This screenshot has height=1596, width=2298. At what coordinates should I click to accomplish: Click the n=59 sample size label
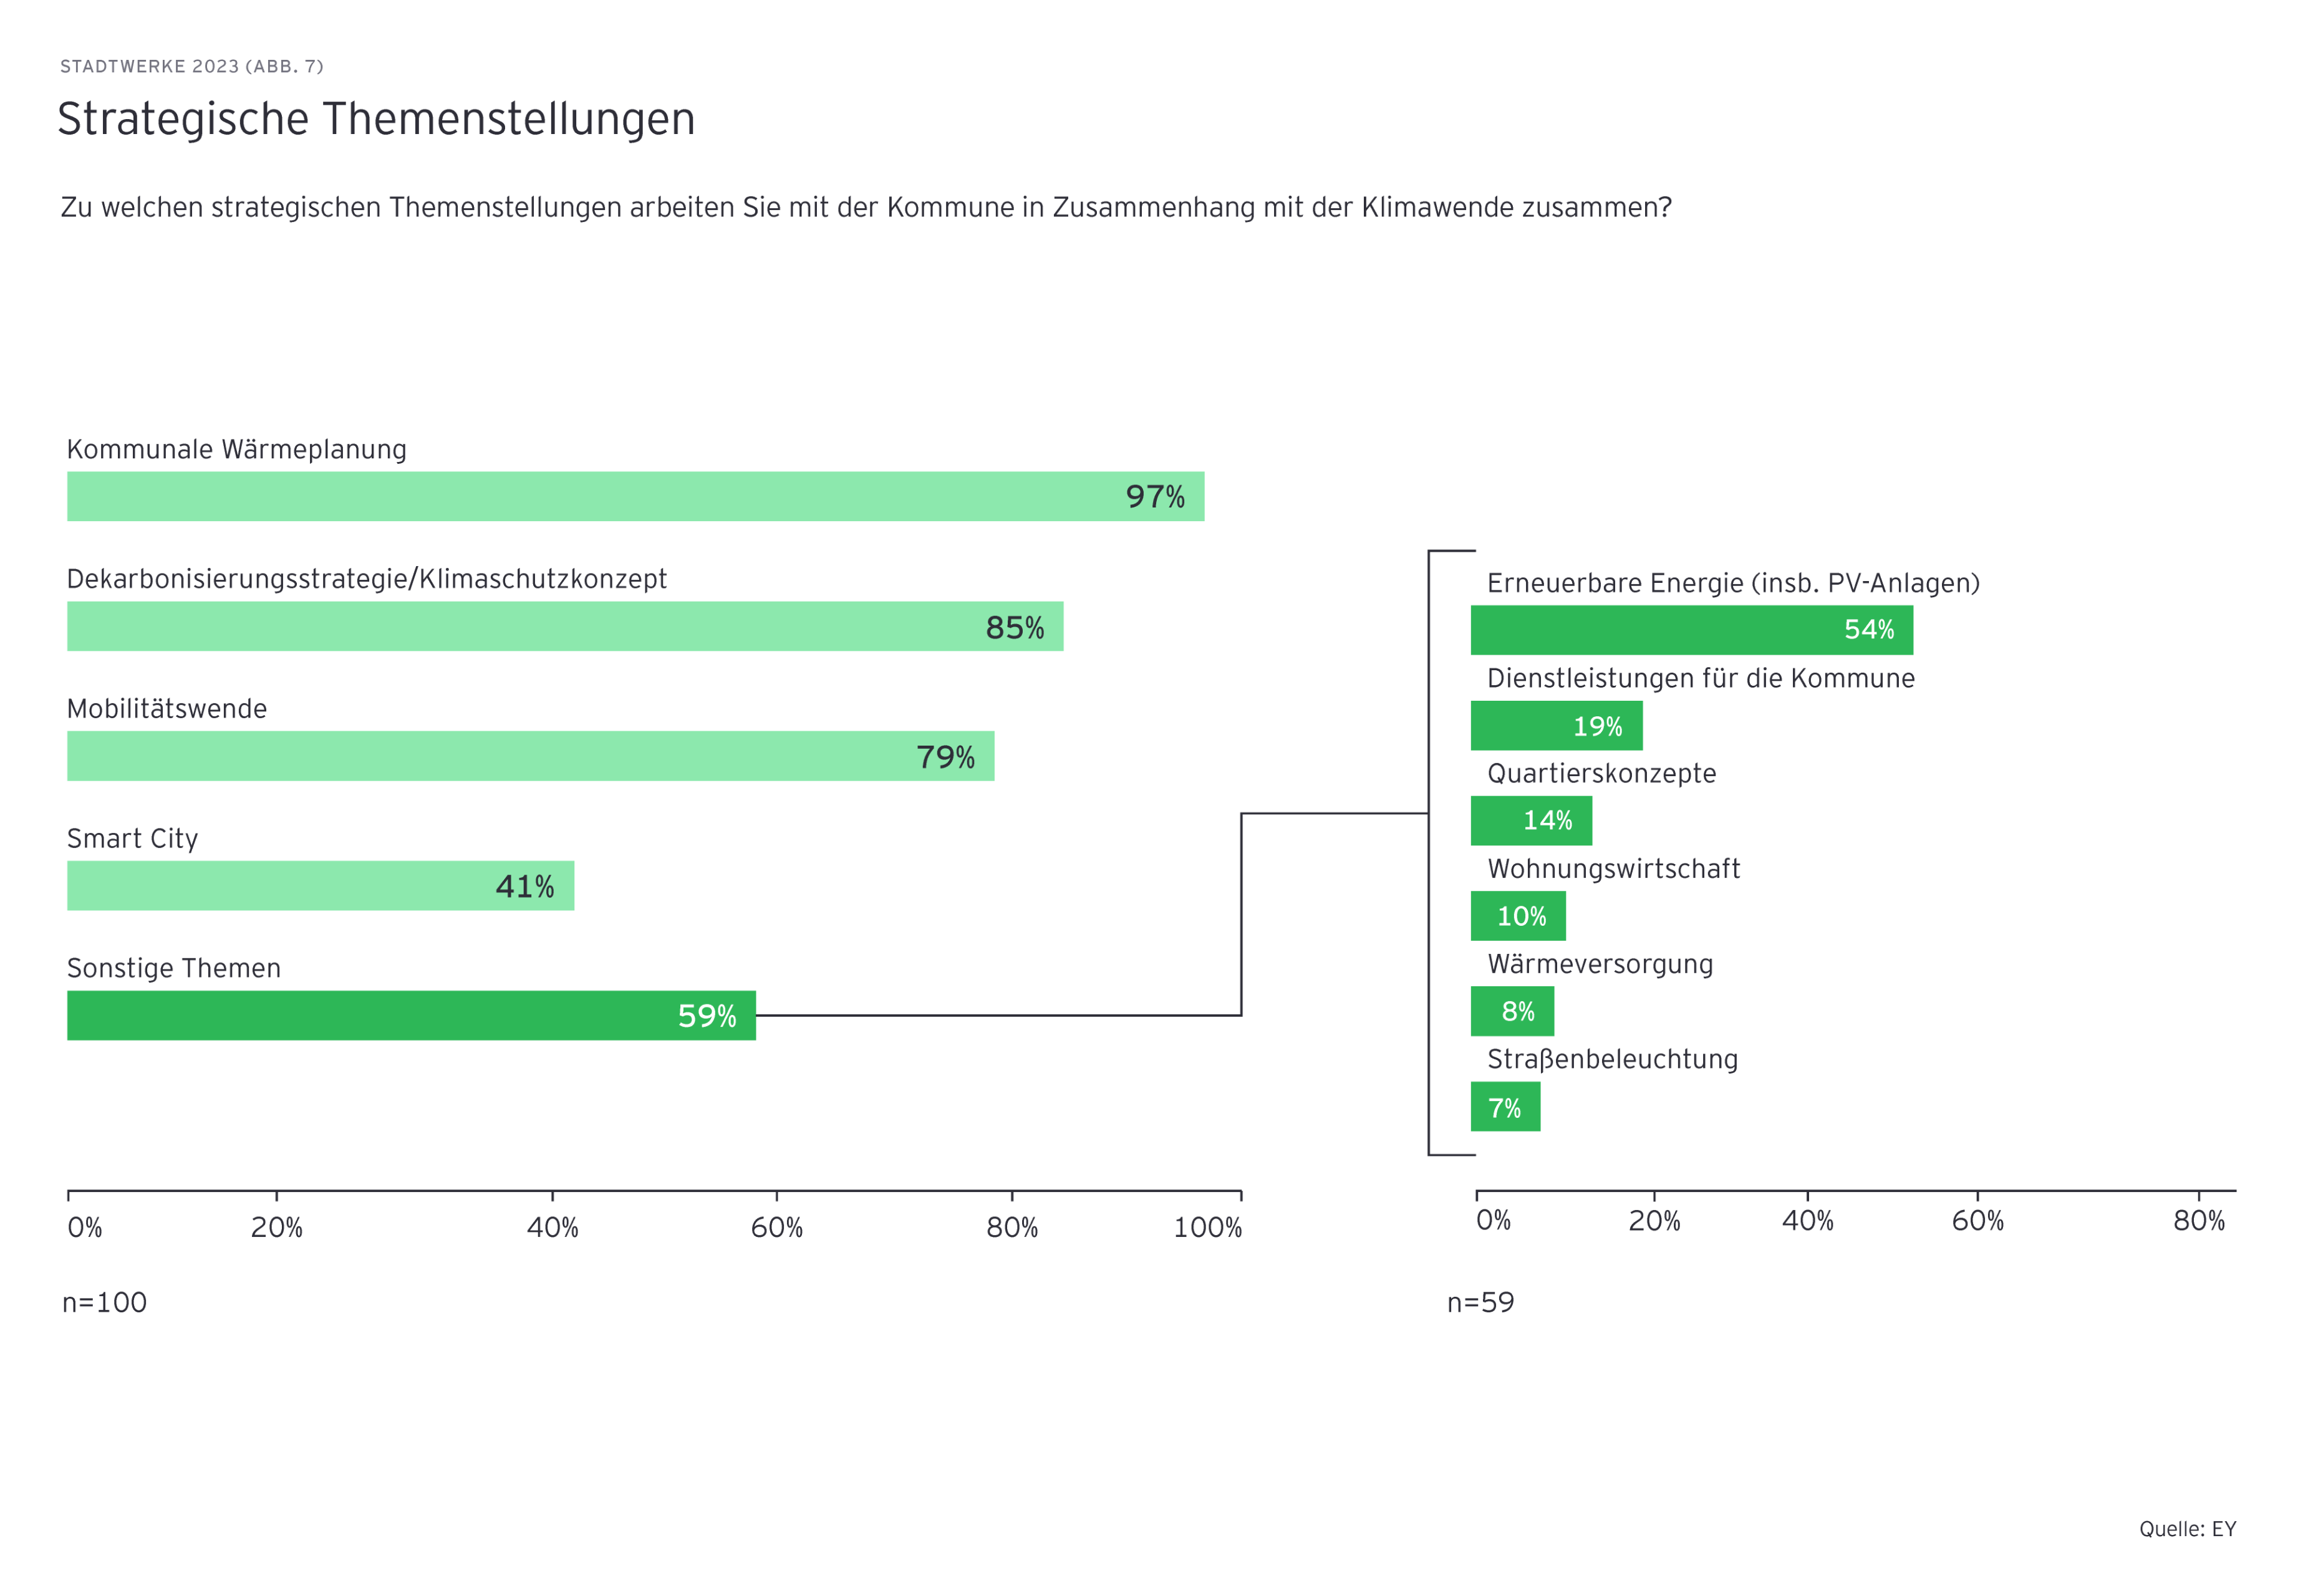[x=1480, y=1302]
